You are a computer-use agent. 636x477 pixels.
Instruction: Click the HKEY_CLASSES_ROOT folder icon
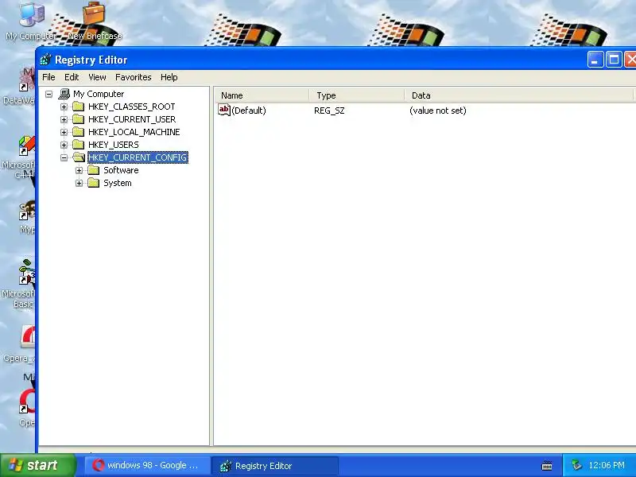78,107
